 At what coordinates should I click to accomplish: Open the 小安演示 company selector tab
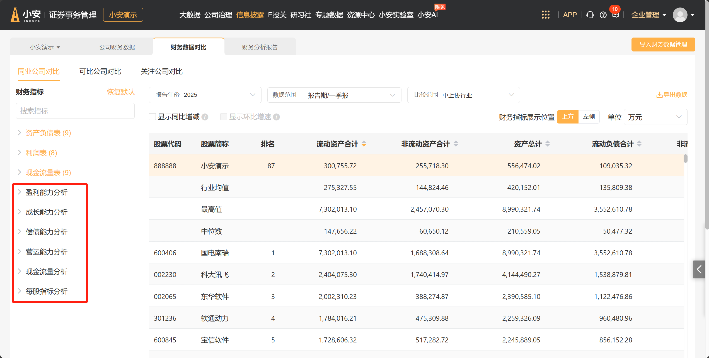coord(45,47)
